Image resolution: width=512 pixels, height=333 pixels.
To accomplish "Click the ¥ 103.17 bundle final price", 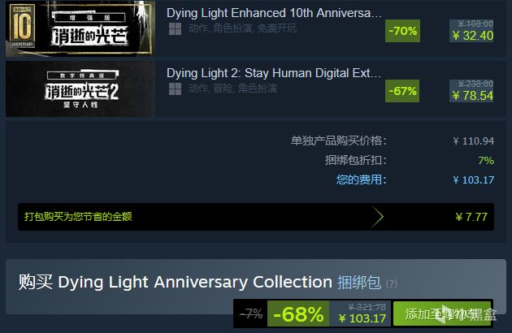I will [x=362, y=318].
